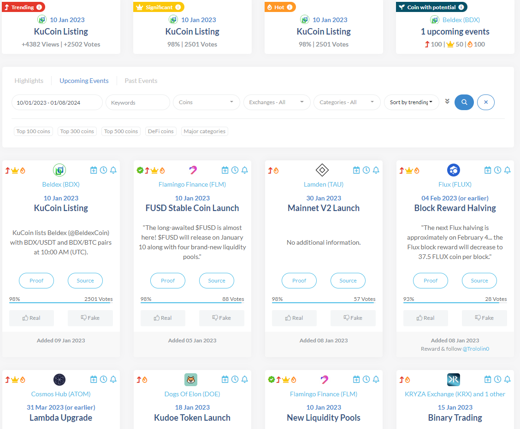The height and width of the screenshot is (429, 520).
Task: Open Proof for Lamden Mainnet V2 Launch
Action: tap(299, 281)
